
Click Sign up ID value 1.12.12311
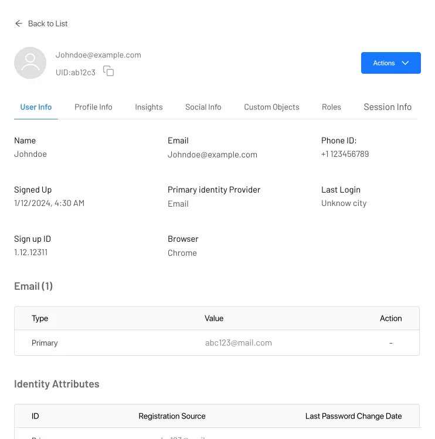31,252
